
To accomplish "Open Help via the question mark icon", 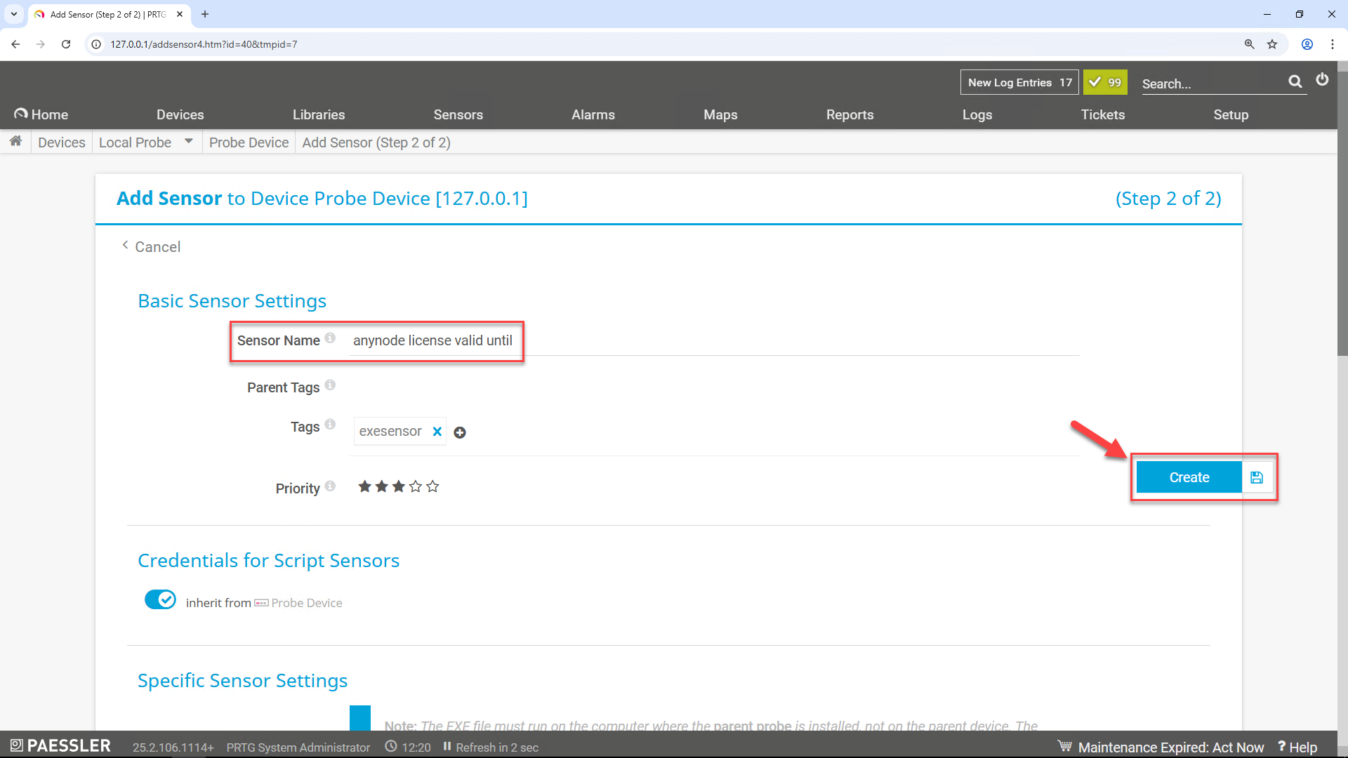I will click(1283, 747).
